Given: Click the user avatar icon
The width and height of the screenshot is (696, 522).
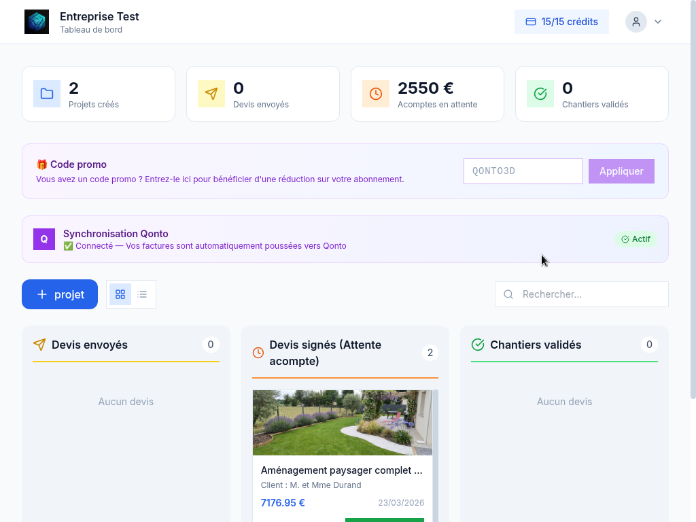Looking at the screenshot, I should click(x=636, y=22).
